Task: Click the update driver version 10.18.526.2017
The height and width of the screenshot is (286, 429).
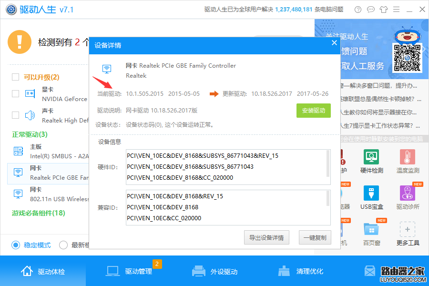Action: coord(272,94)
